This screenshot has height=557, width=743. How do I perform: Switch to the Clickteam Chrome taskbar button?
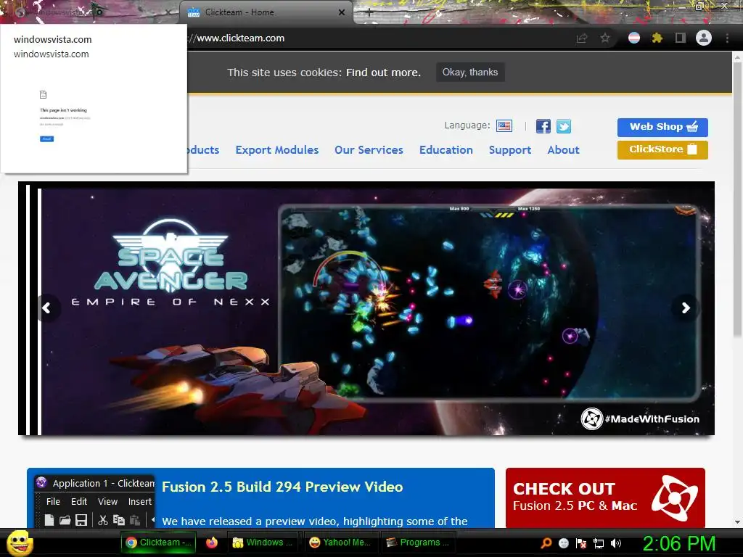pyautogui.click(x=159, y=542)
